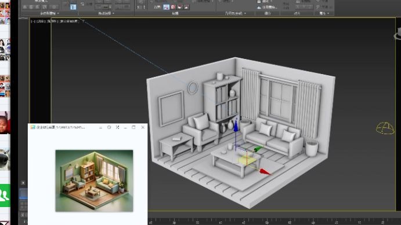
Task: Click the red X-axis arrow of the move gizmo
Action: point(265,172)
